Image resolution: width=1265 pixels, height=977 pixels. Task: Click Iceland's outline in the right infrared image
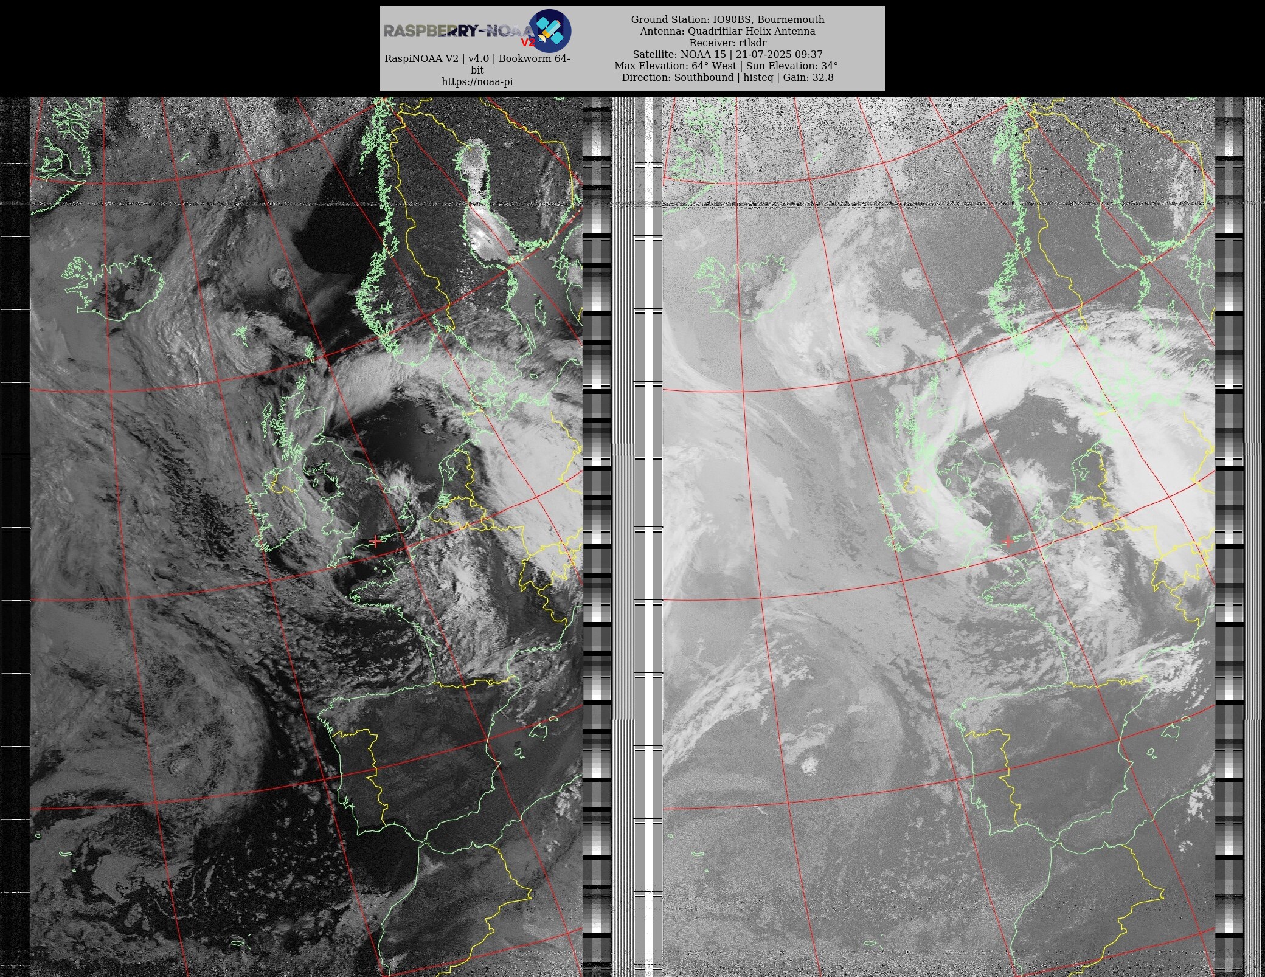pos(745,286)
